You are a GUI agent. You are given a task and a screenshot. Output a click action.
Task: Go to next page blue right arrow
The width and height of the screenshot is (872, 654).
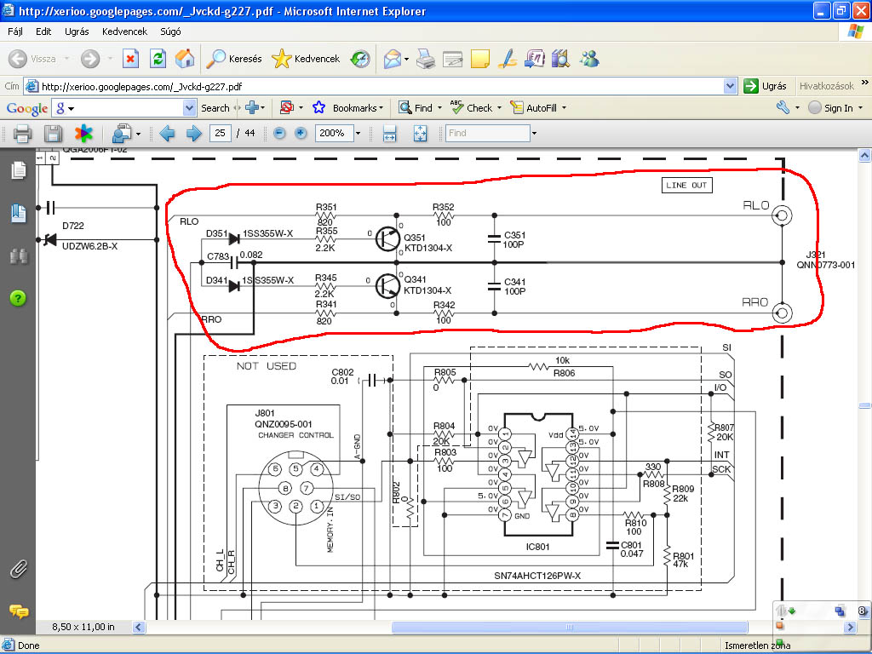[193, 134]
